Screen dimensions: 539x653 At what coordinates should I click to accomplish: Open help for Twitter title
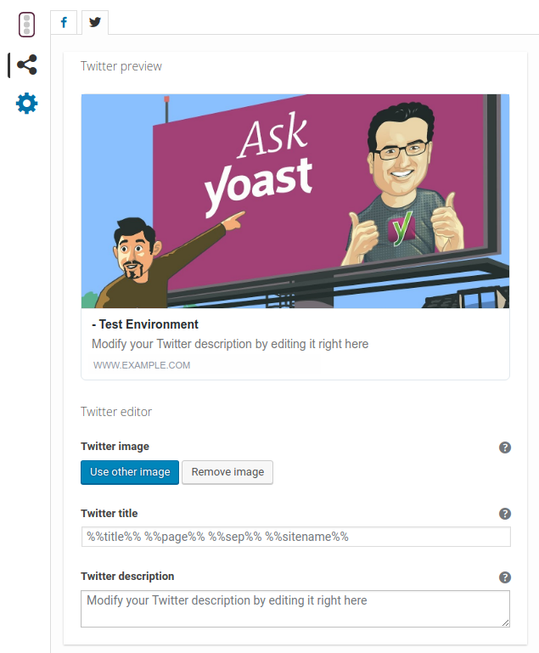pyautogui.click(x=505, y=514)
